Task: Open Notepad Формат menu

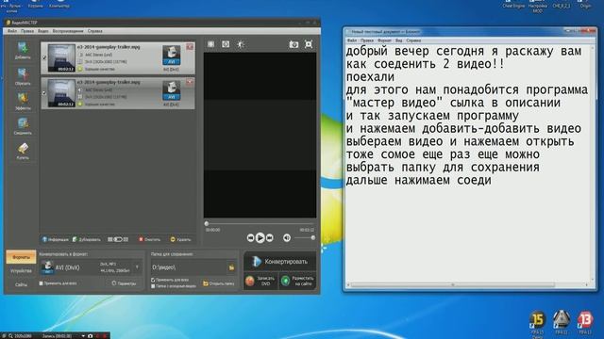Action: tap(384, 40)
